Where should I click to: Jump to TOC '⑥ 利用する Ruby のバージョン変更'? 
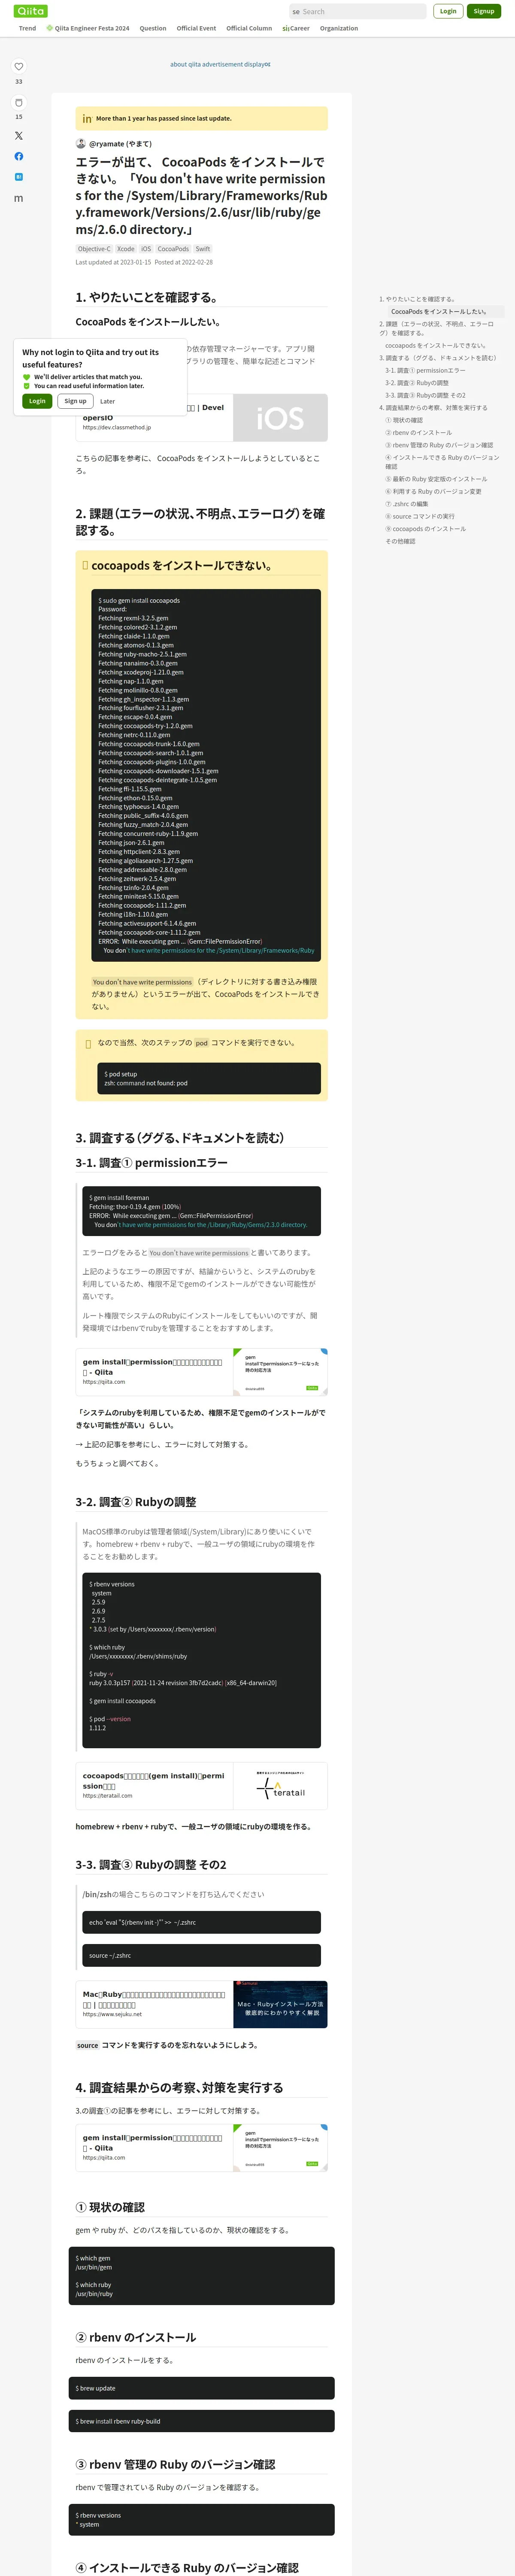pos(433,491)
